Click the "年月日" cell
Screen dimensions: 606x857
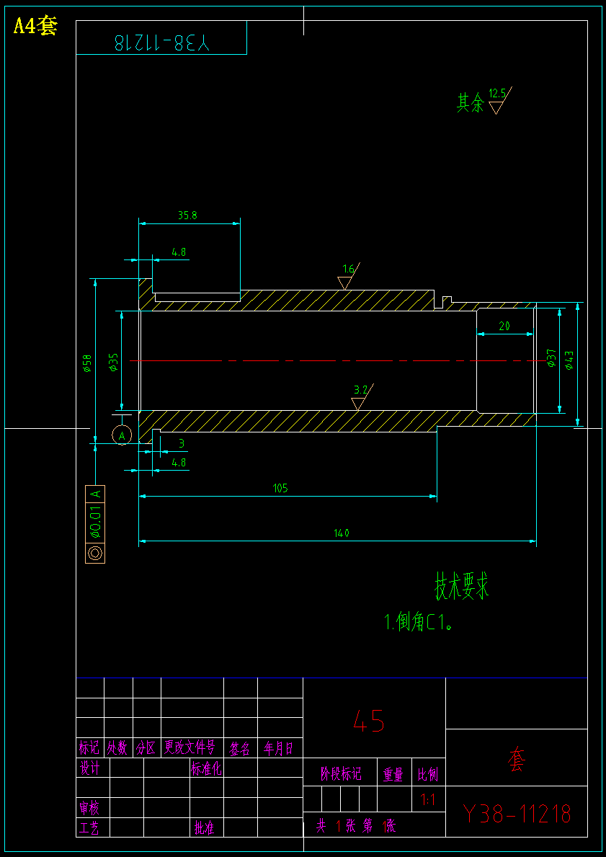click(x=280, y=747)
